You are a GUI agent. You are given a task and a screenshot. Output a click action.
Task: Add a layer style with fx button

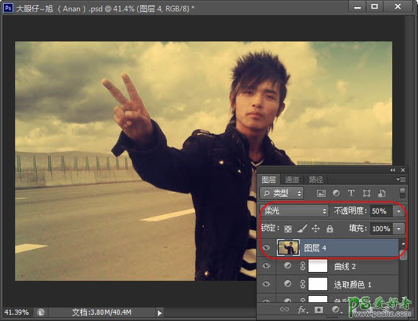pyautogui.click(x=302, y=310)
